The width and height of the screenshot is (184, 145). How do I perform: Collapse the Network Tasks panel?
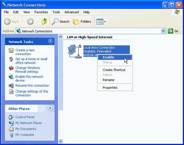(x=50, y=41)
